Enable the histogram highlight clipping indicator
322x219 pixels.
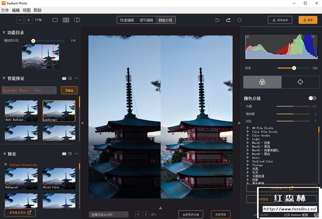[313, 37]
